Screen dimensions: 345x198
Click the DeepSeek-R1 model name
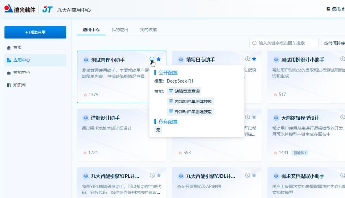click(180, 81)
